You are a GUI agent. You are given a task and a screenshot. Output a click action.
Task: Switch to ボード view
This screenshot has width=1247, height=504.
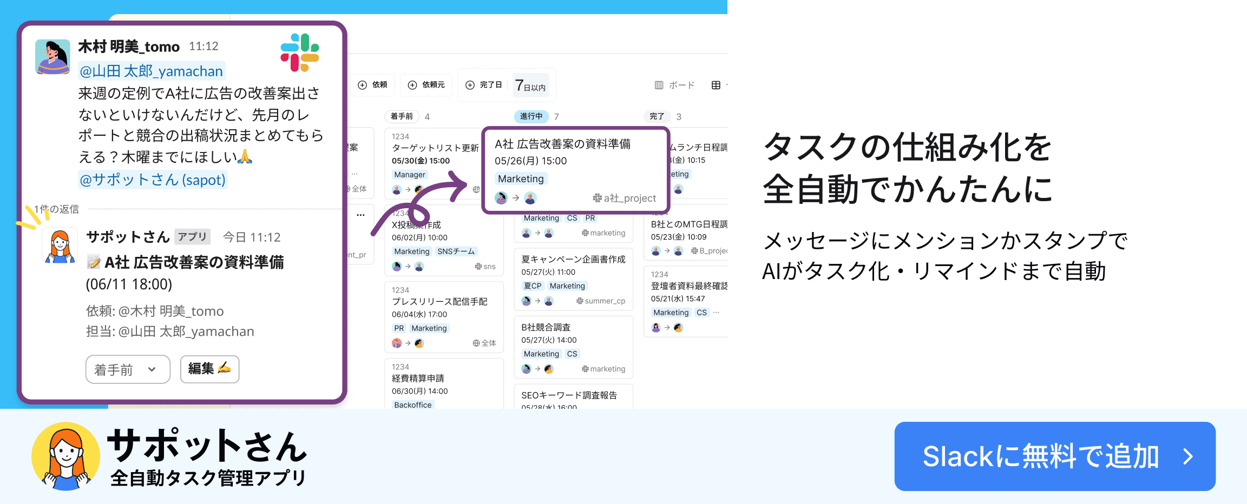(674, 85)
